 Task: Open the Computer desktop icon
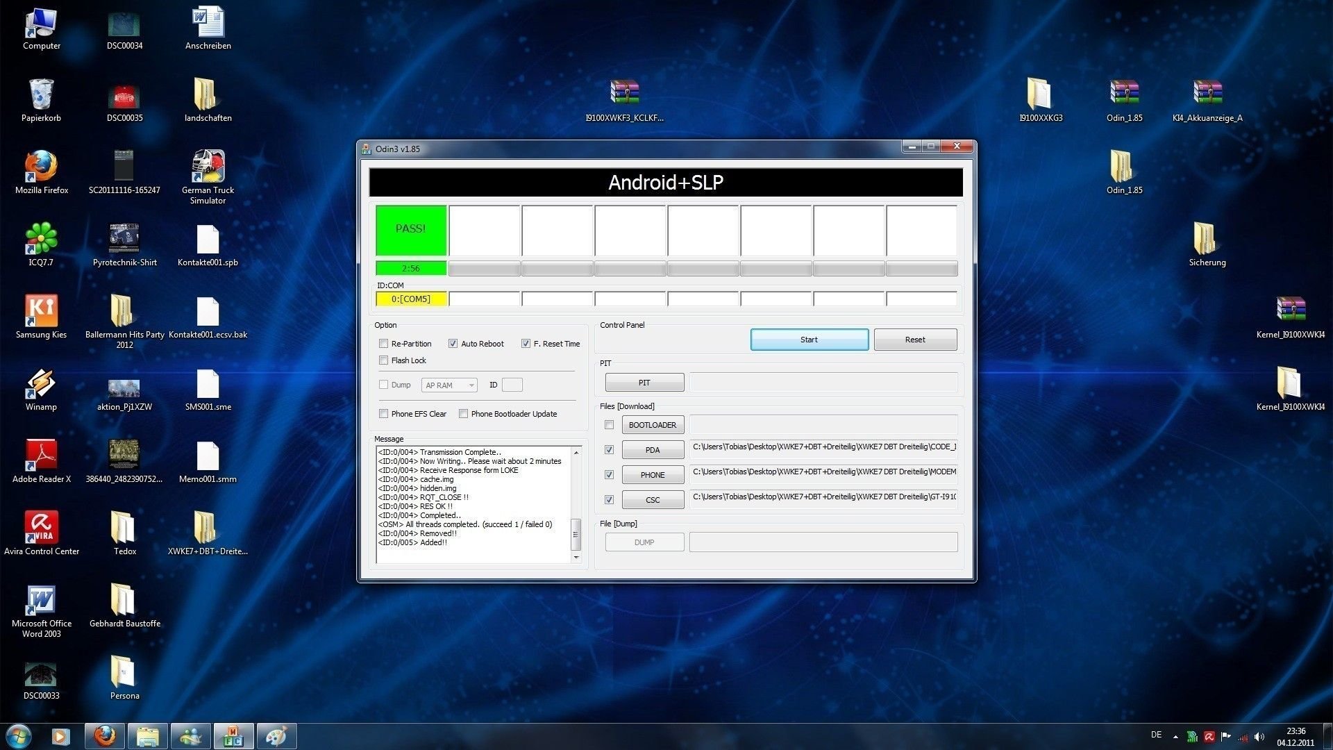point(41,29)
